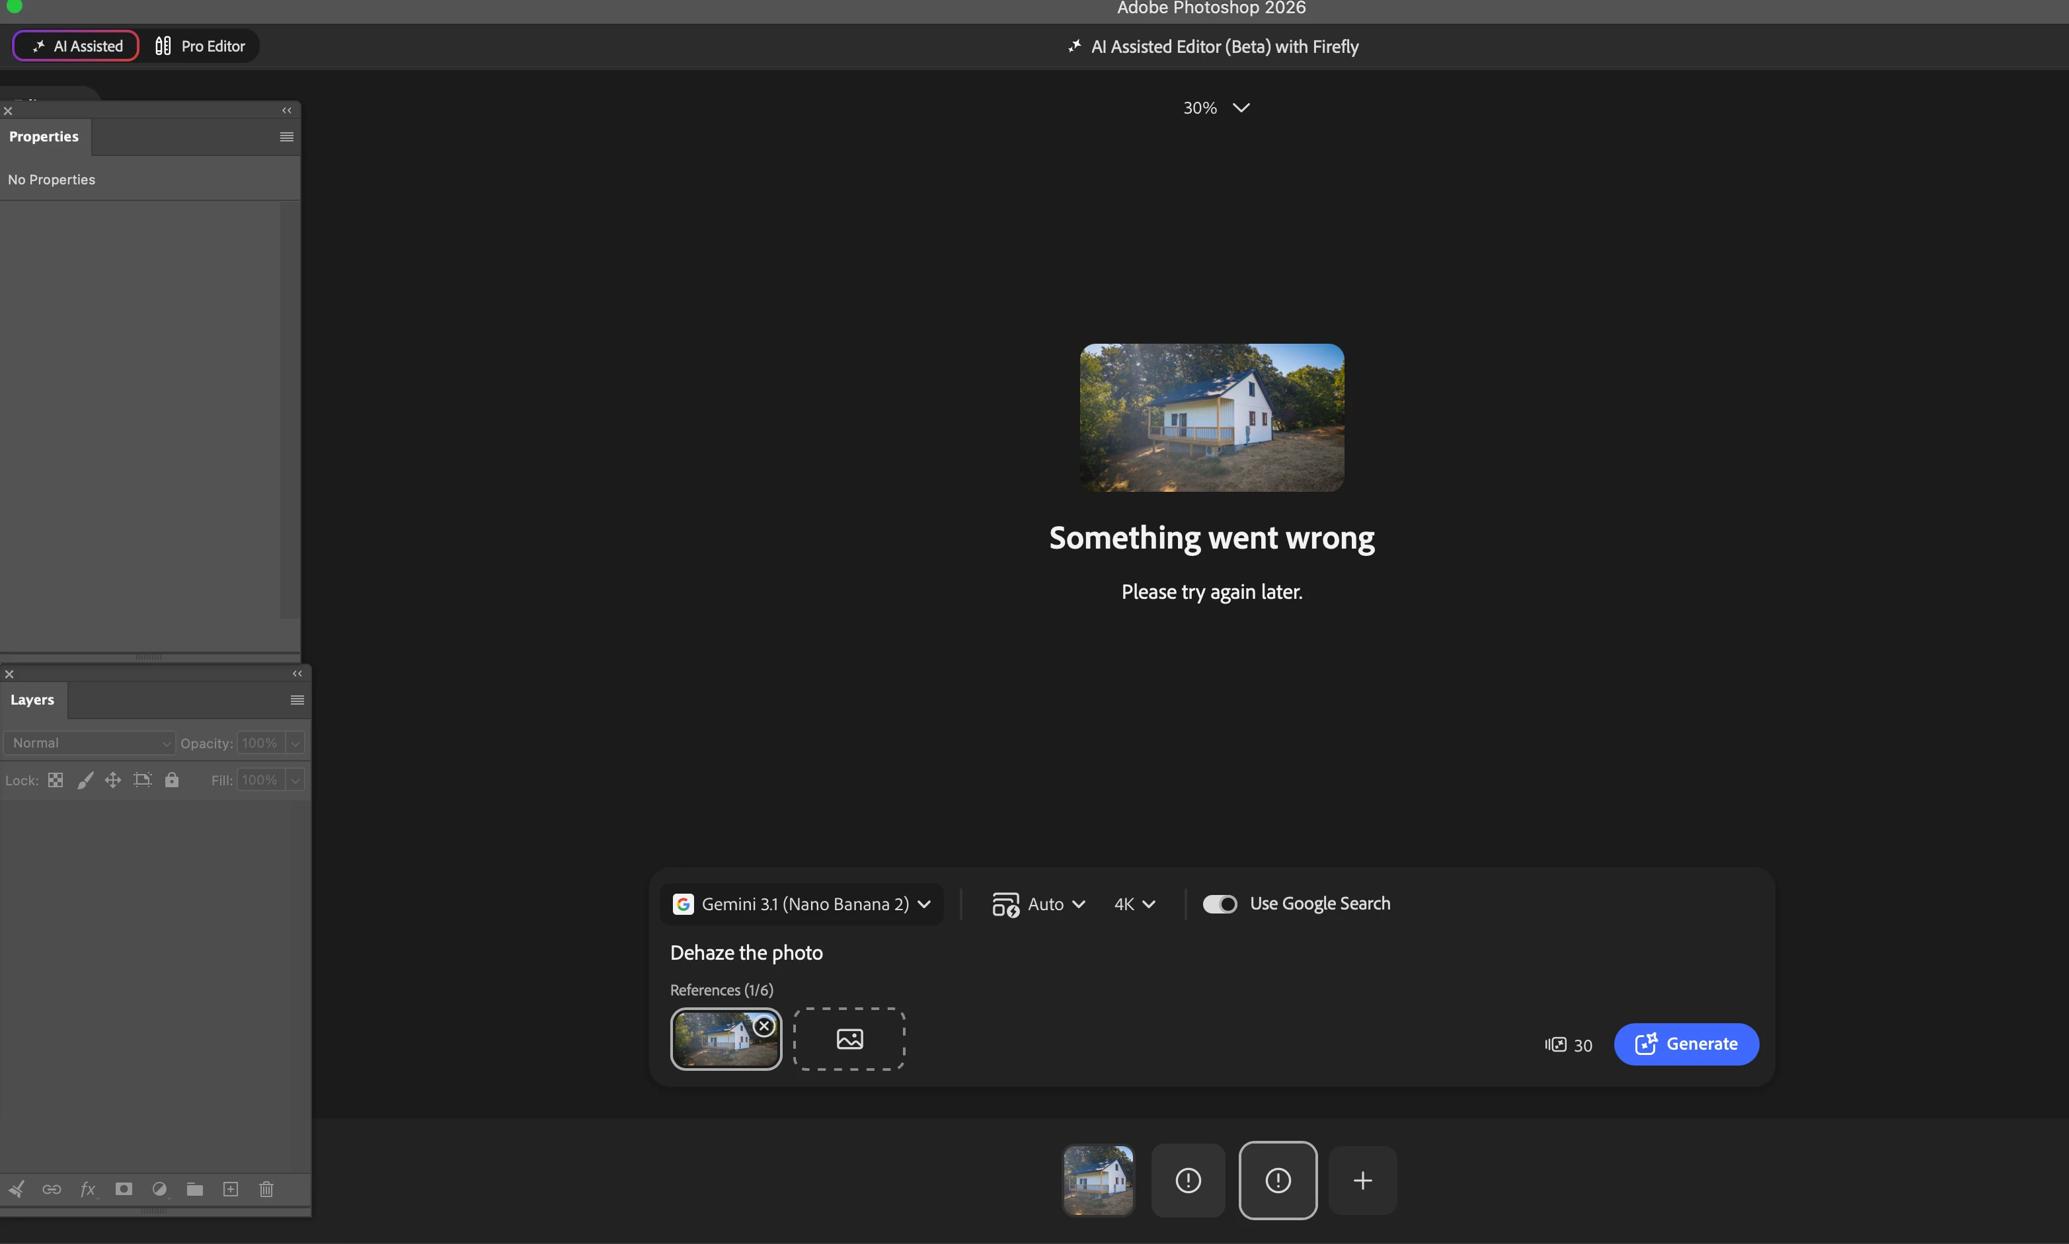Switch to the Pro Editor mode
The width and height of the screenshot is (2069, 1244).
click(x=200, y=46)
